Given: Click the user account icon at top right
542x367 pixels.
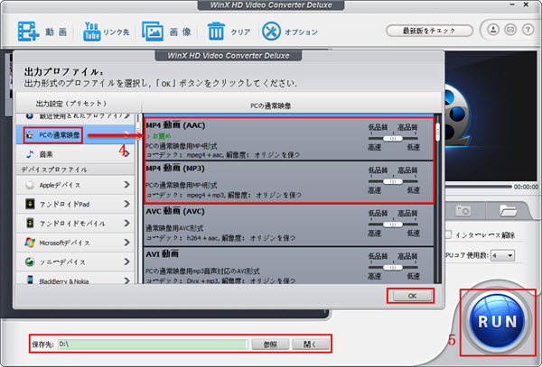Looking at the screenshot, I should click(x=493, y=30).
